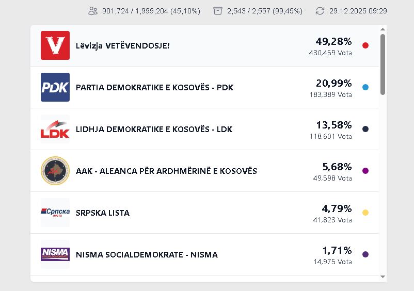Click the red dot for Vetëvendosje
This screenshot has width=414, height=291.
coord(365,45)
